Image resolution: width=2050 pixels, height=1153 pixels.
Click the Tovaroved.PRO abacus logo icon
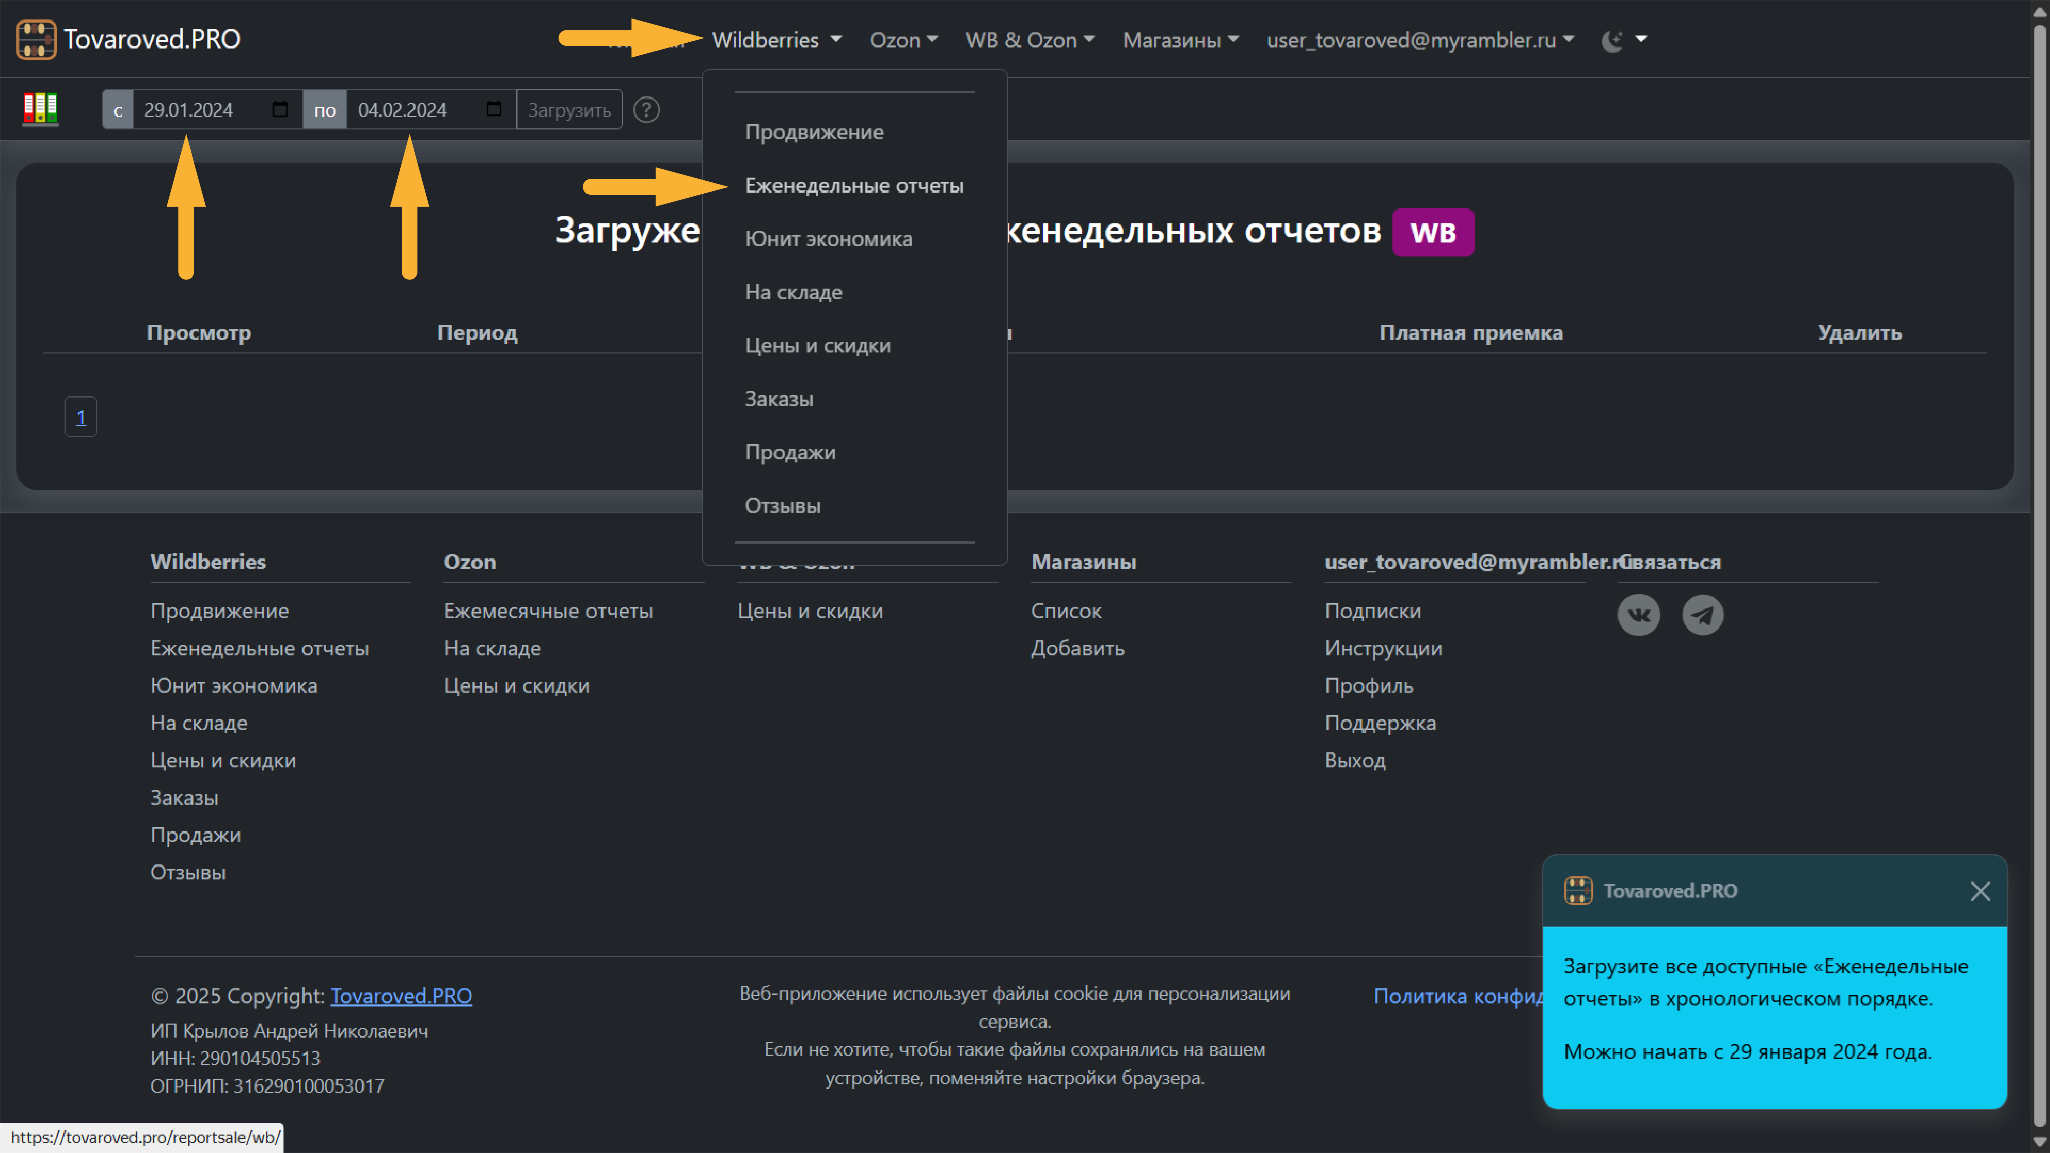(x=36, y=39)
